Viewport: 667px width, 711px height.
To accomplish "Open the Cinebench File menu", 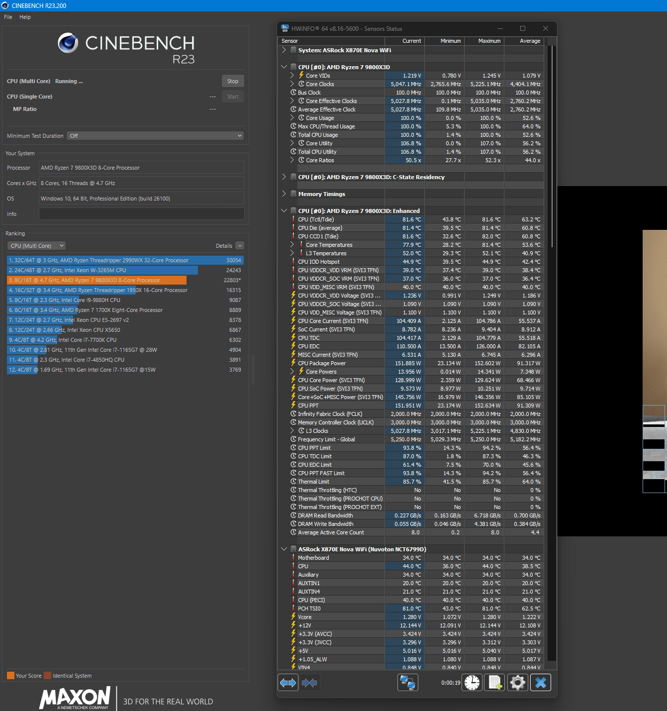I will (x=8, y=17).
